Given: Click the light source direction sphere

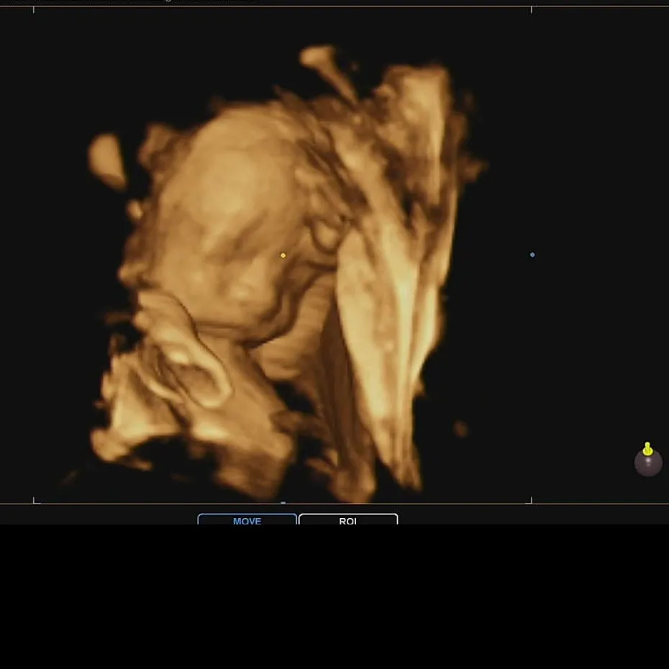Looking at the screenshot, I should [x=648, y=460].
